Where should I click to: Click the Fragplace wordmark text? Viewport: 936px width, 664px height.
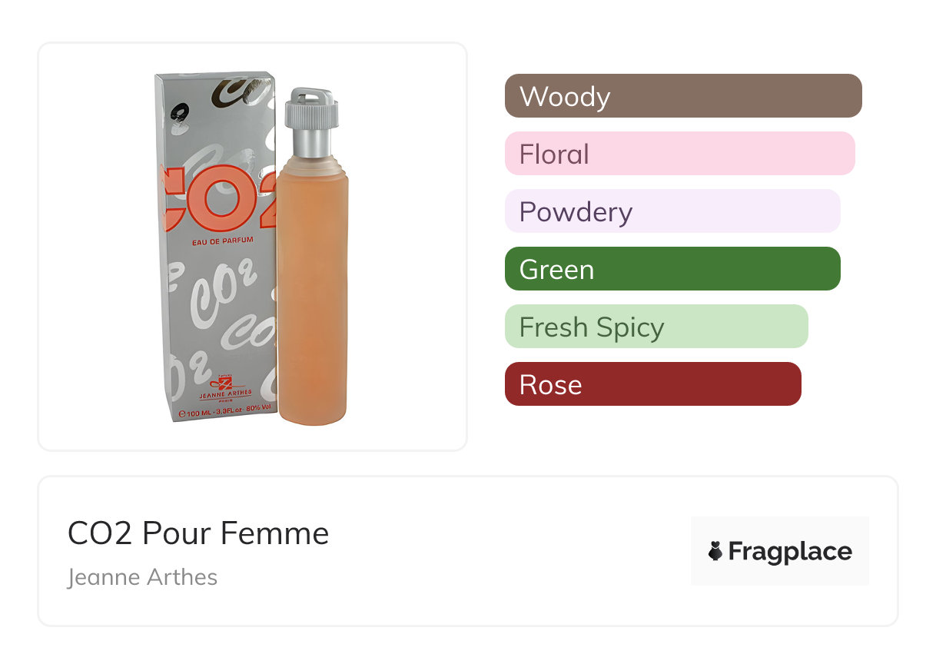(x=790, y=551)
